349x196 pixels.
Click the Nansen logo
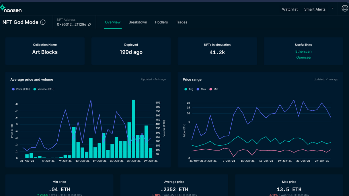(11, 9)
